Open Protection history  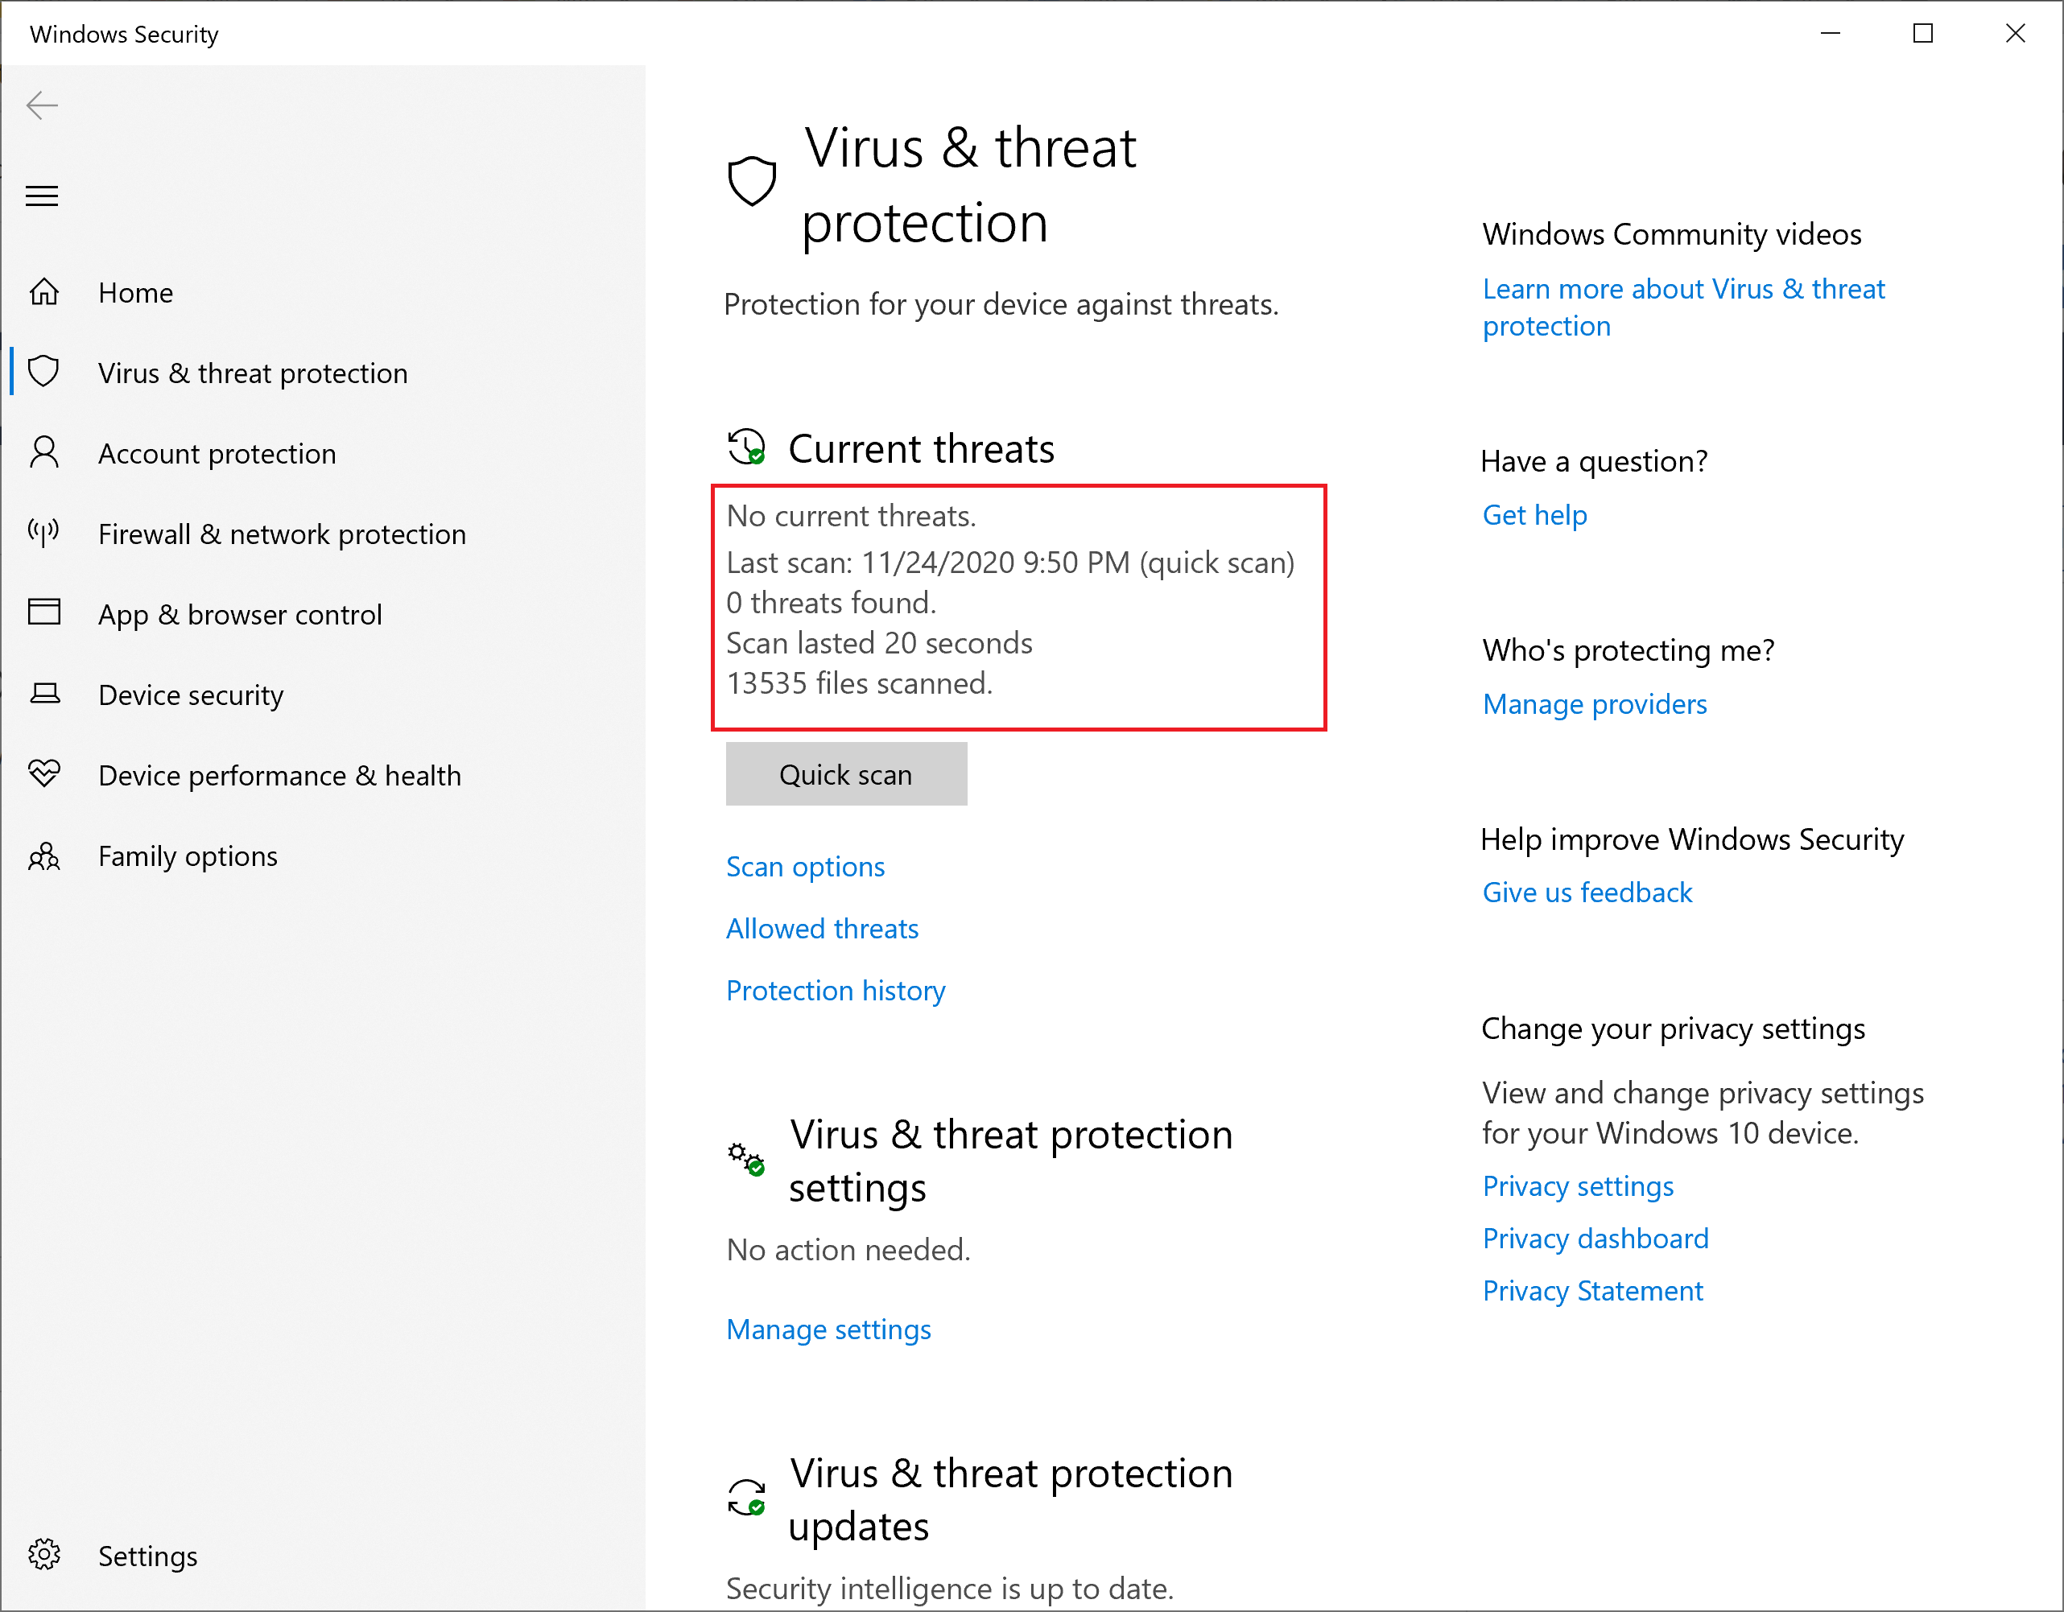coord(836,990)
